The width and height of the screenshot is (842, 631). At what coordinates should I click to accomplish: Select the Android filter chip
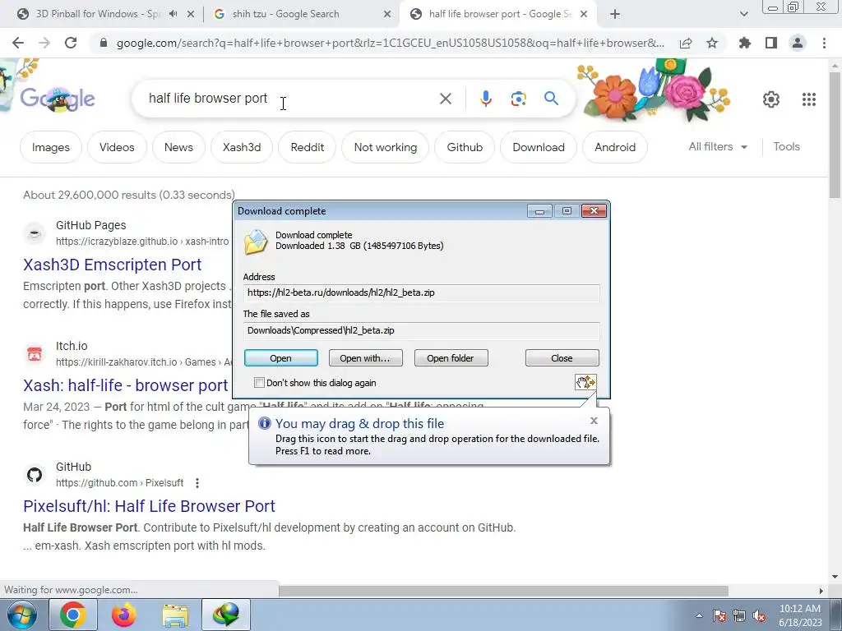(615, 147)
